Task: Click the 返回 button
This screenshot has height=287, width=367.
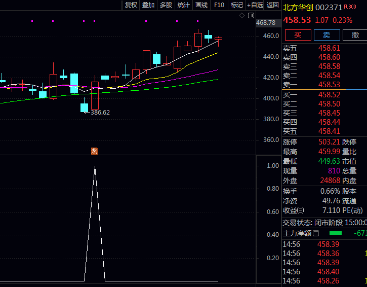Action: tap(273, 5)
